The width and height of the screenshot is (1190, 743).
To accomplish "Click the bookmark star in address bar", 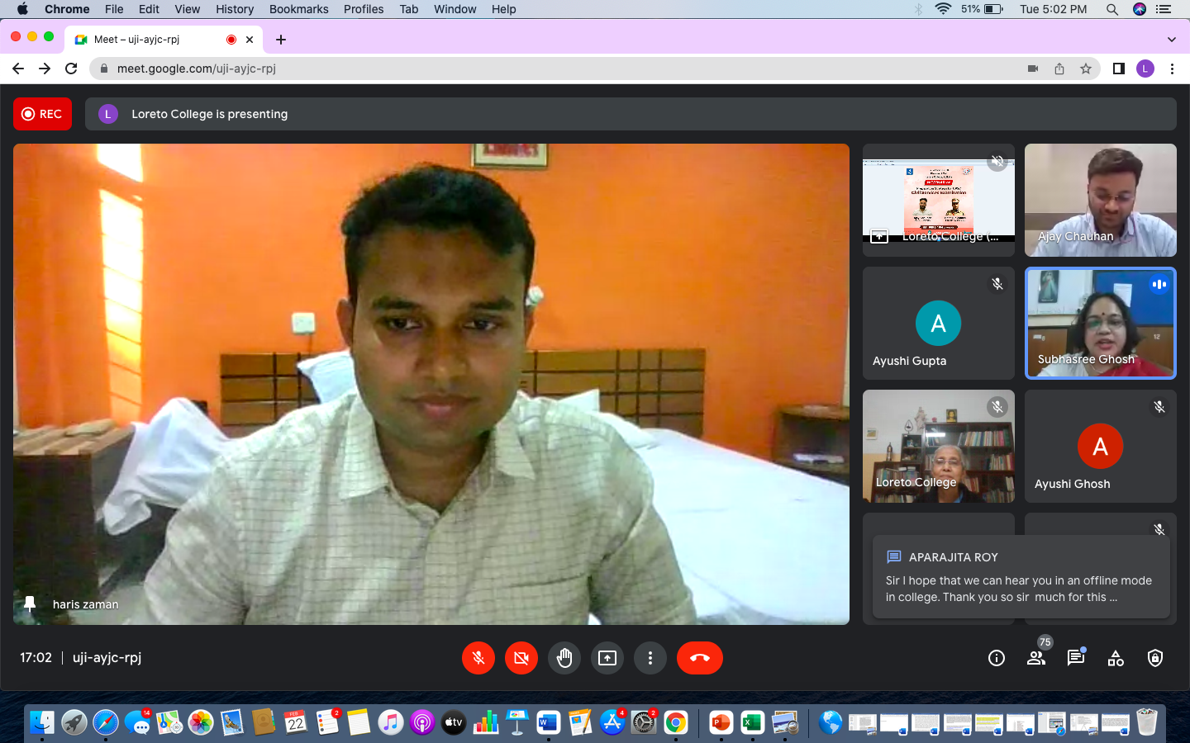I will click(1086, 69).
